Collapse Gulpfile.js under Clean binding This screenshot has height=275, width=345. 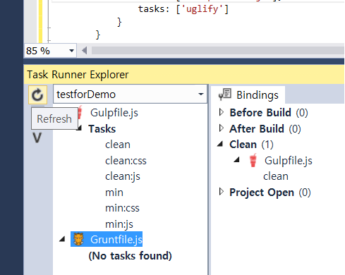(x=237, y=160)
